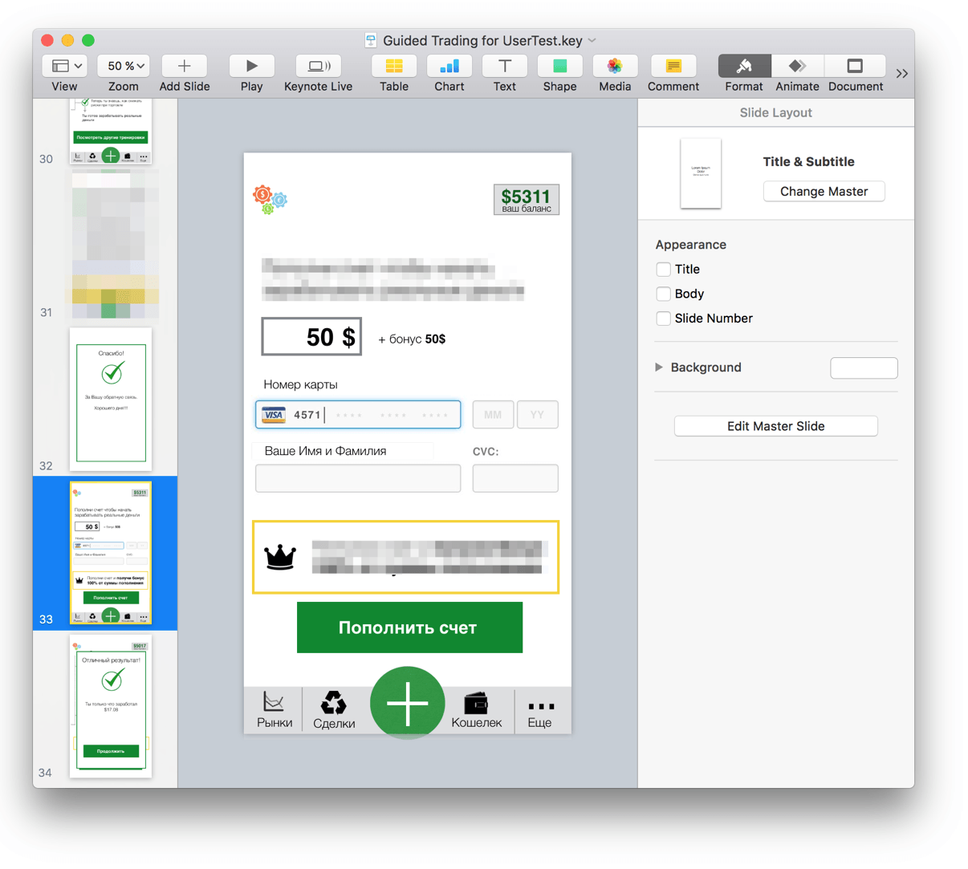This screenshot has width=968, height=869.
Task: Add a Comment with toolbar icon
Action: tap(673, 66)
